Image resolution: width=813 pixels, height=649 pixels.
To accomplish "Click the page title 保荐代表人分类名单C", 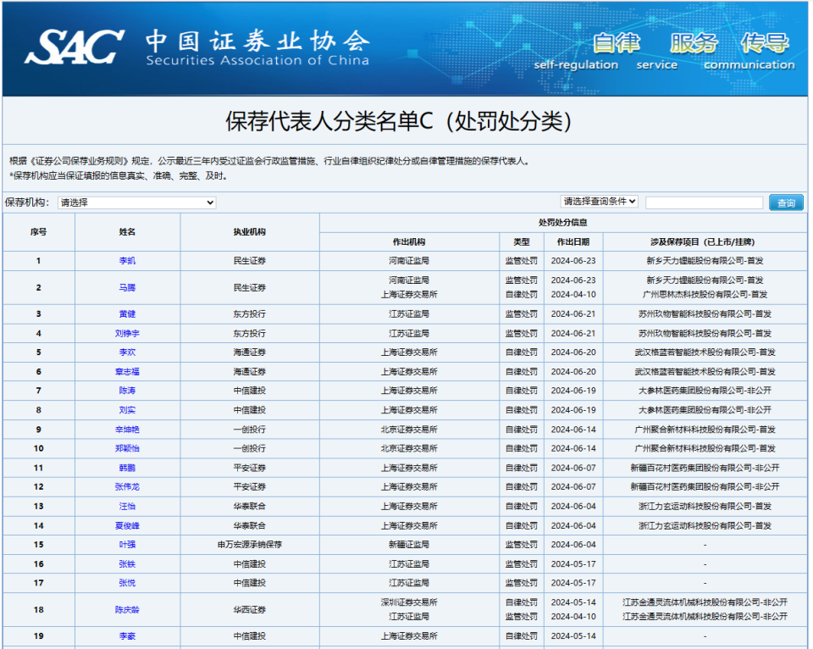I will 398,121.
